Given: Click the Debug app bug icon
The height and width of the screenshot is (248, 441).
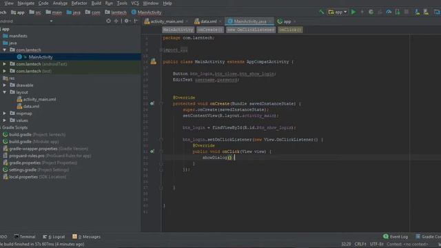Looking at the screenshot, I should coord(371,12).
